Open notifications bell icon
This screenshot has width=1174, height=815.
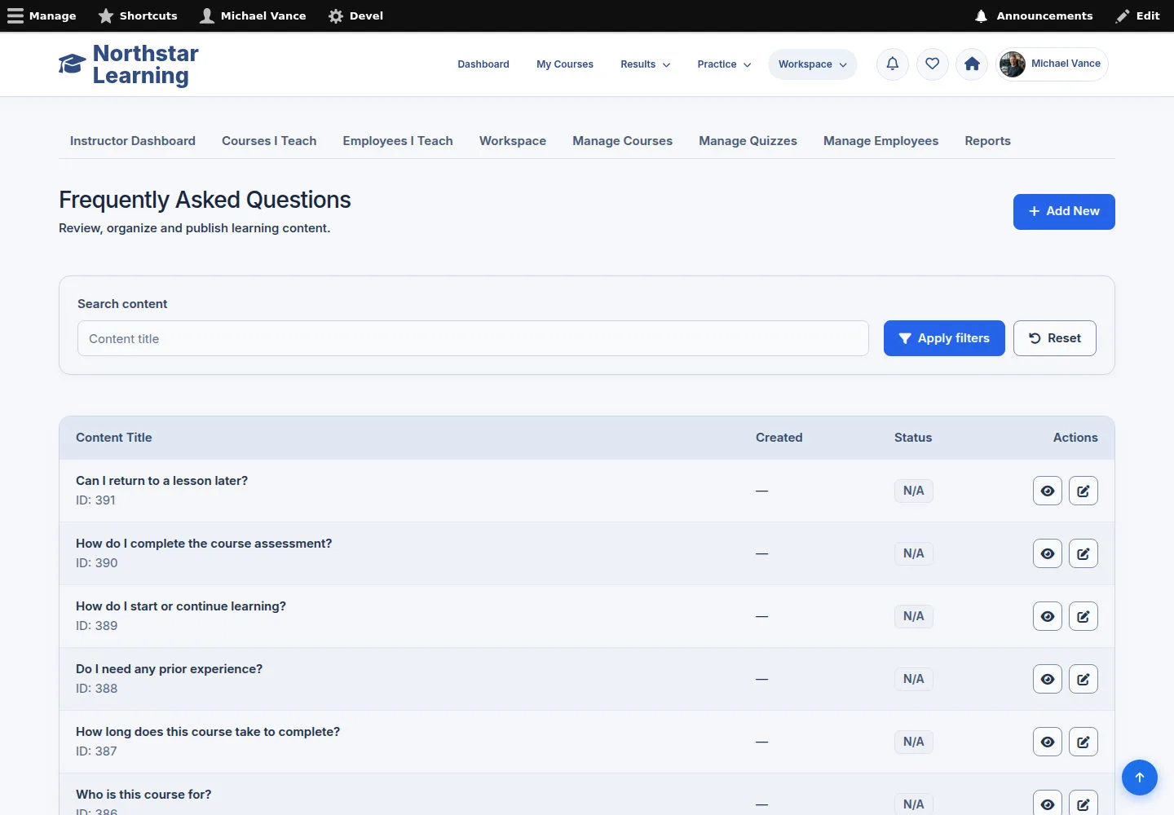click(x=893, y=64)
